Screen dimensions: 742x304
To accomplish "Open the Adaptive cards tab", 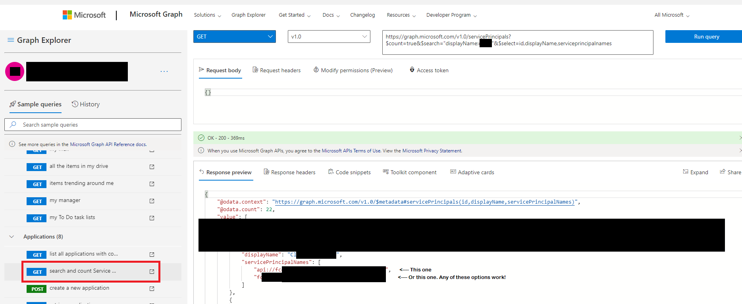I will click(x=472, y=172).
